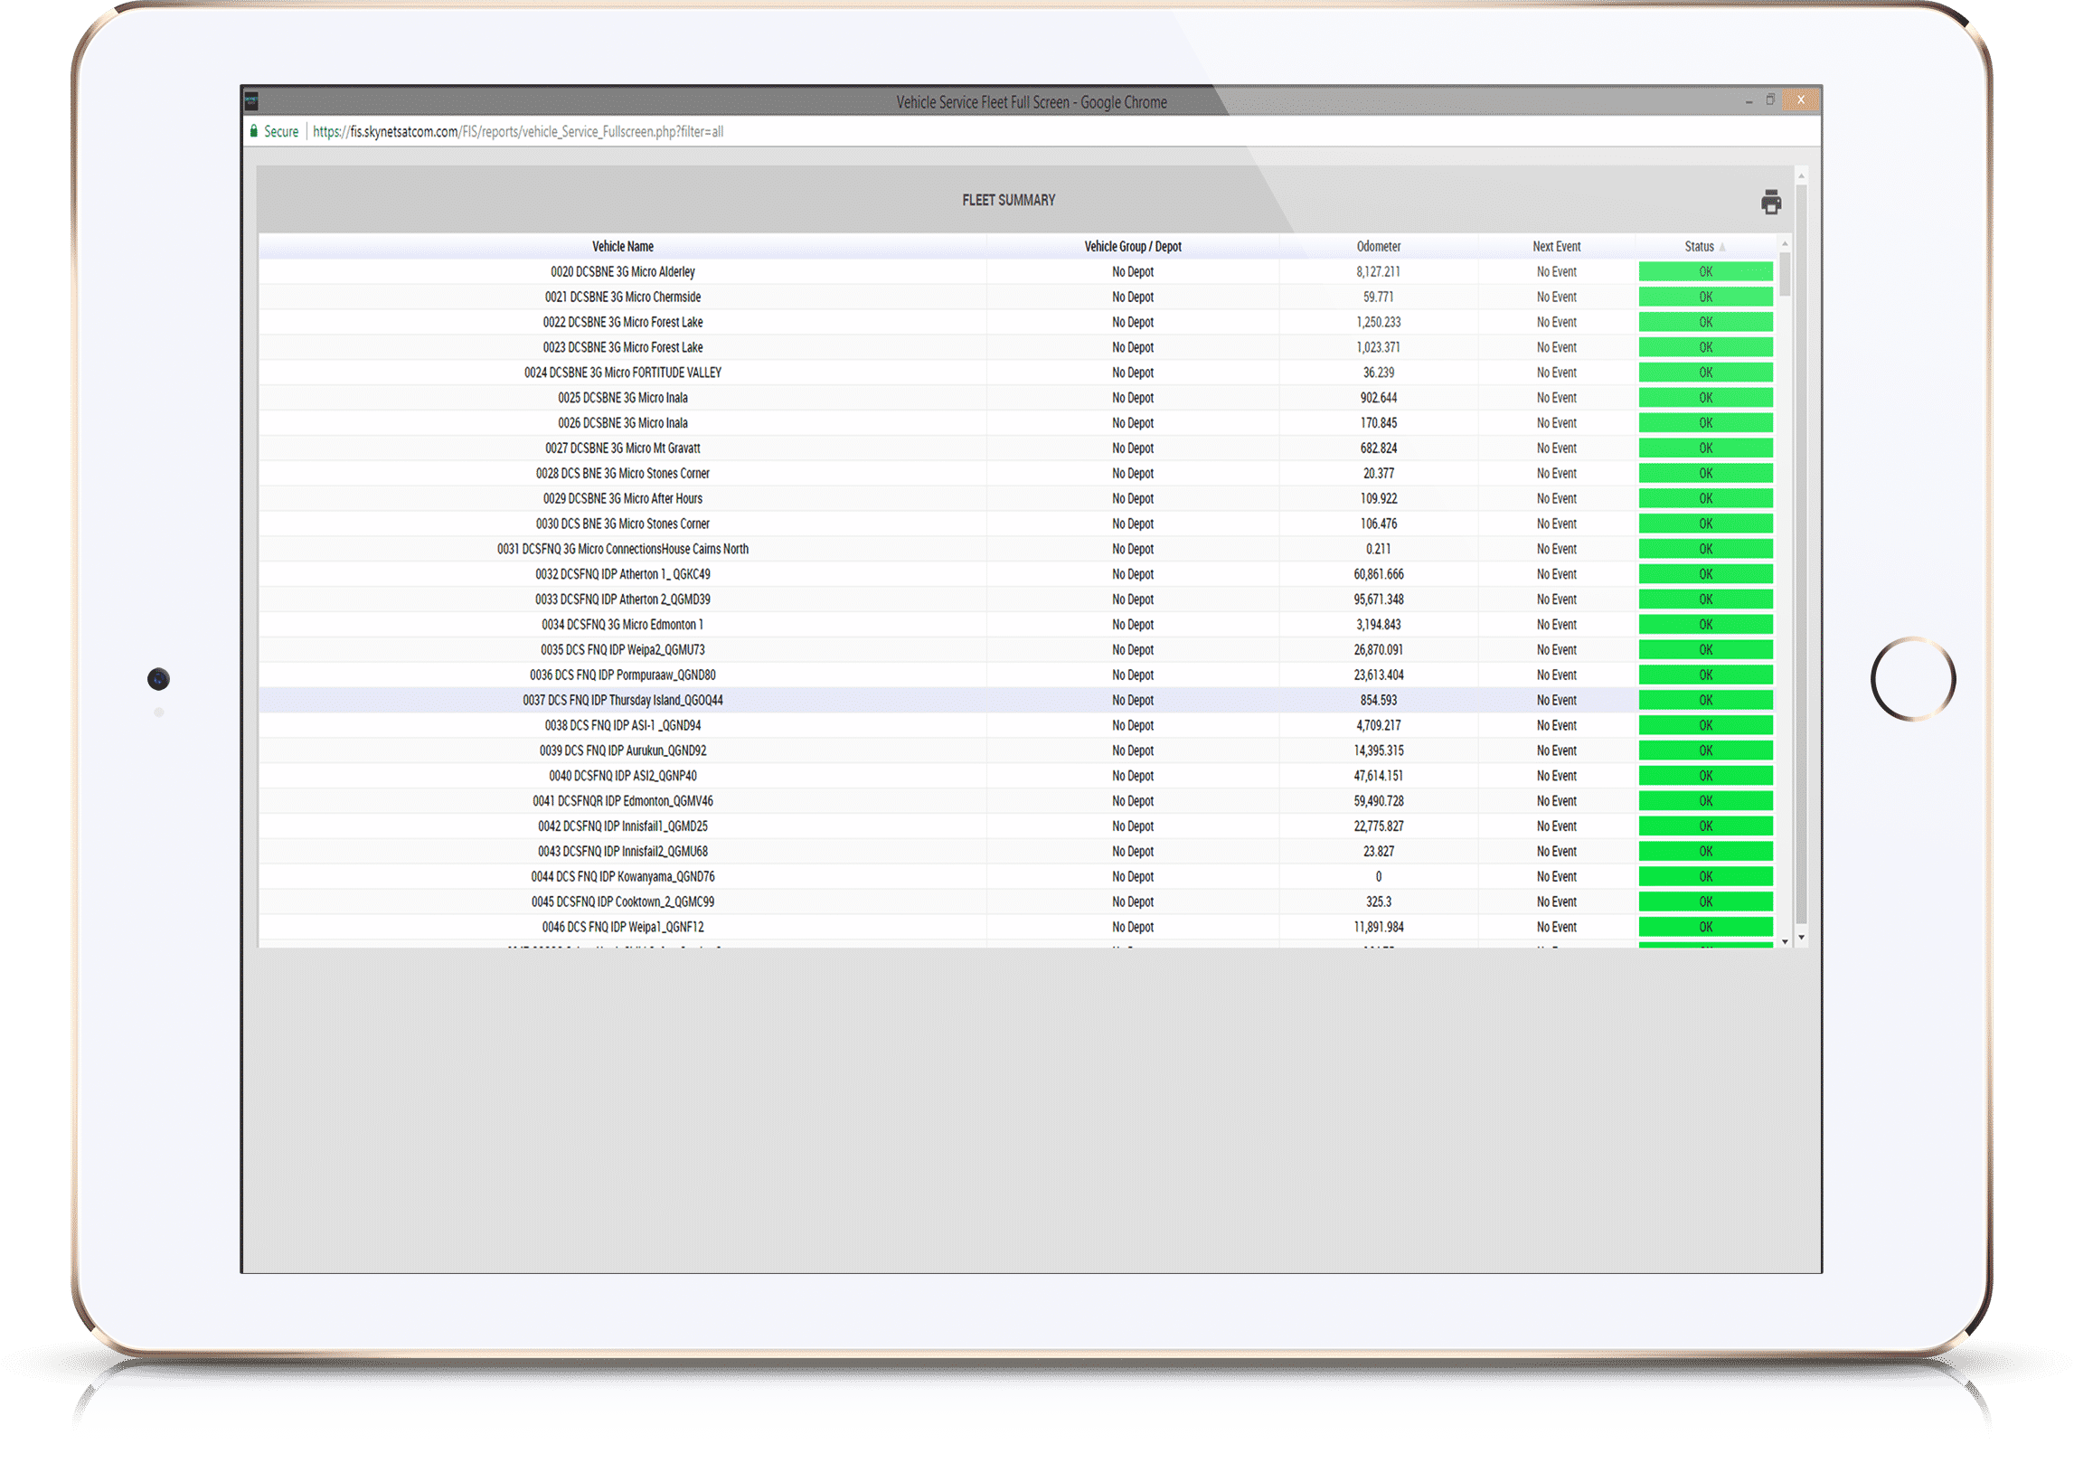The height and width of the screenshot is (1482, 2074).
Task: Select highlighted row 0037 Thursday Island_QGOQ44
Action: (x=1016, y=700)
